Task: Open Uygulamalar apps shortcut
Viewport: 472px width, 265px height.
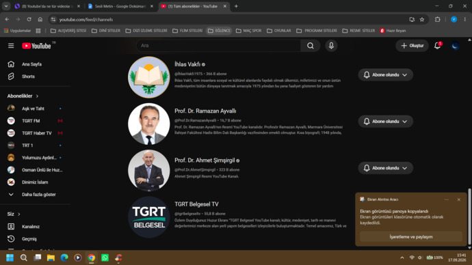Action: tap(17, 31)
